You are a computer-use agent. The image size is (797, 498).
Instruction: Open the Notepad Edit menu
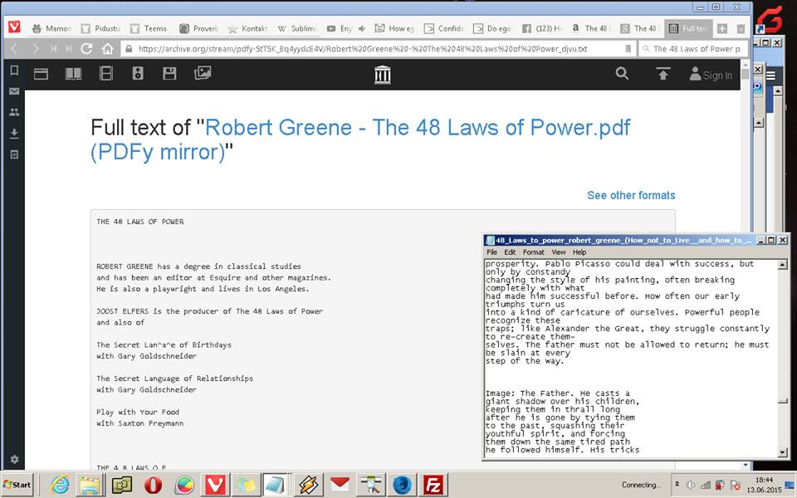(510, 252)
